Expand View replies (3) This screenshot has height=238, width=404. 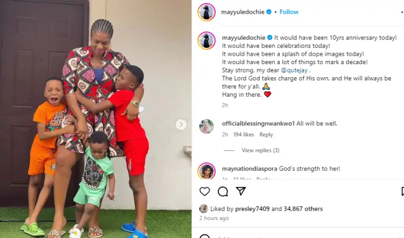(260, 150)
